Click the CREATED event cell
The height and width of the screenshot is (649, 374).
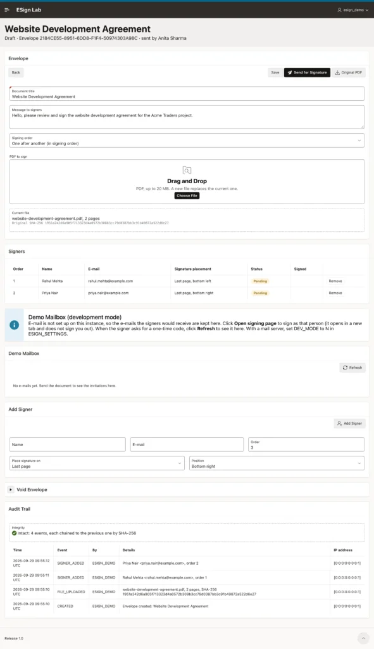65,607
